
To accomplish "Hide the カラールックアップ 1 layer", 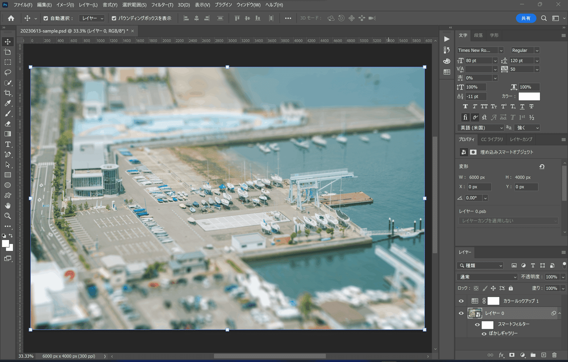I will (461, 301).
